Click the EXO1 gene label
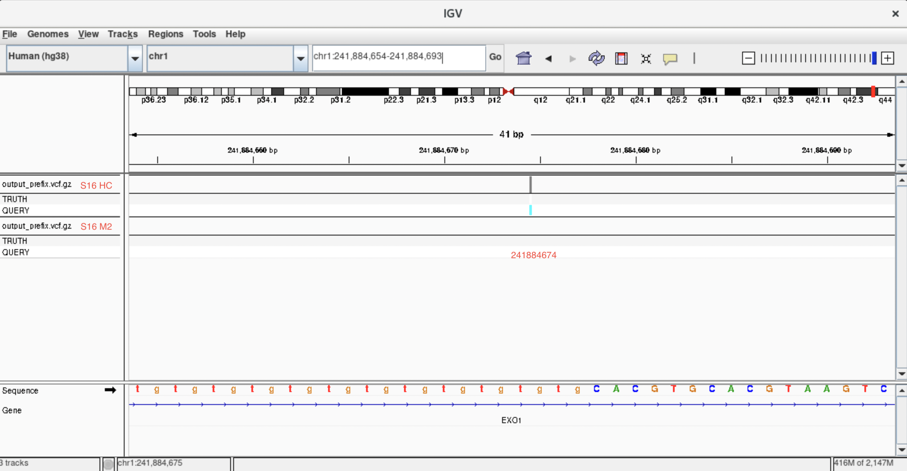This screenshot has width=907, height=471. [511, 420]
